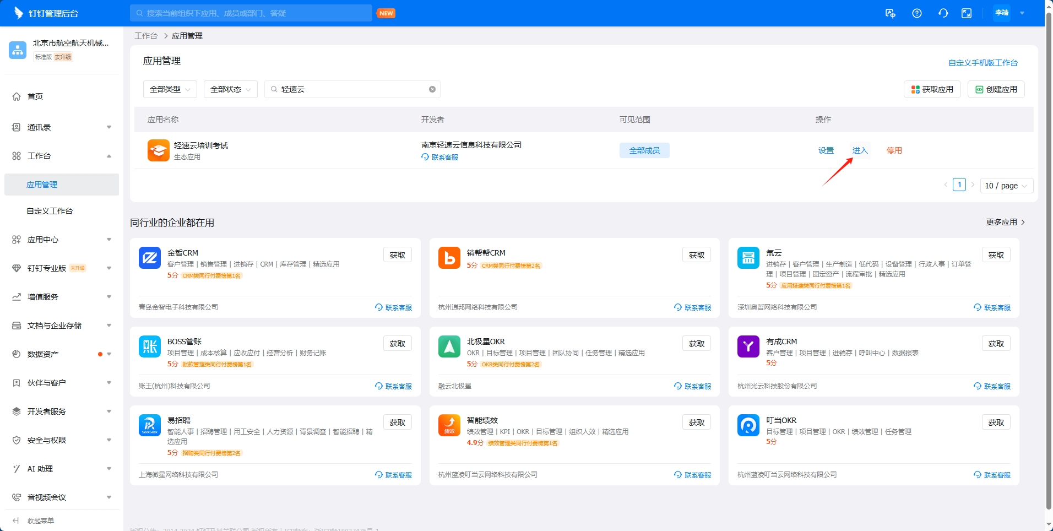The width and height of the screenshot is (1053, 531).
Task: Click the AI 助理 sidebar icon
Action: (17, 469)
